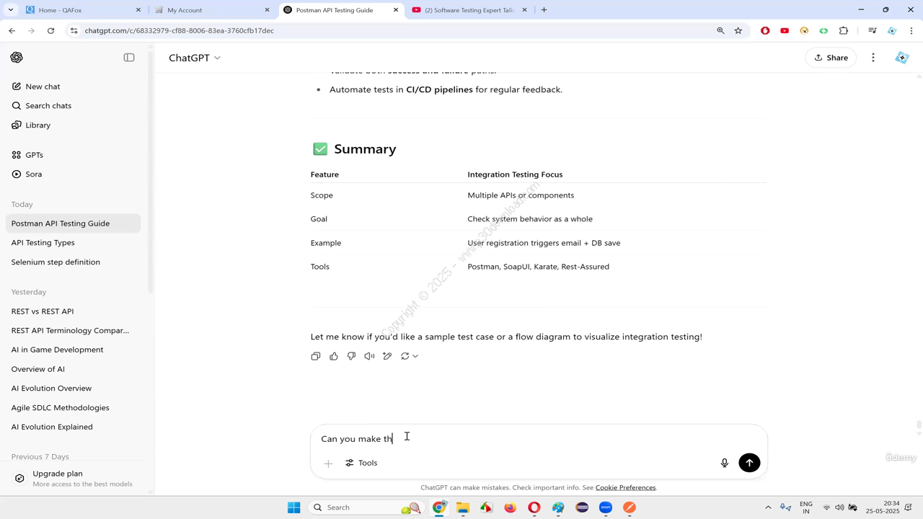Open File Explorer from the taskbar
Image resolution: width=923 pixels, height=519 pixels.
463,507
